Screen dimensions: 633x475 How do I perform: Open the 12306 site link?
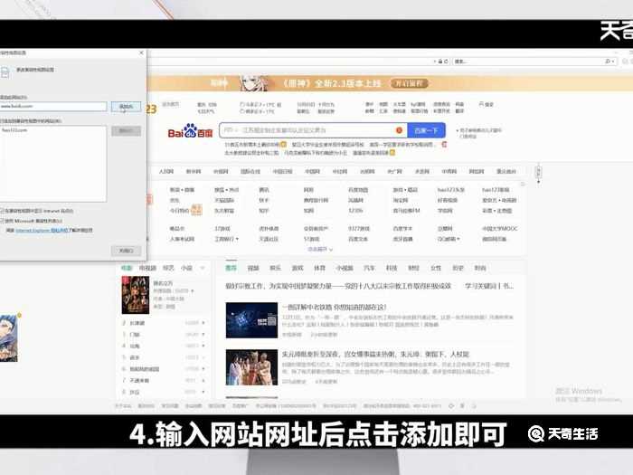(x=355, y=211)
